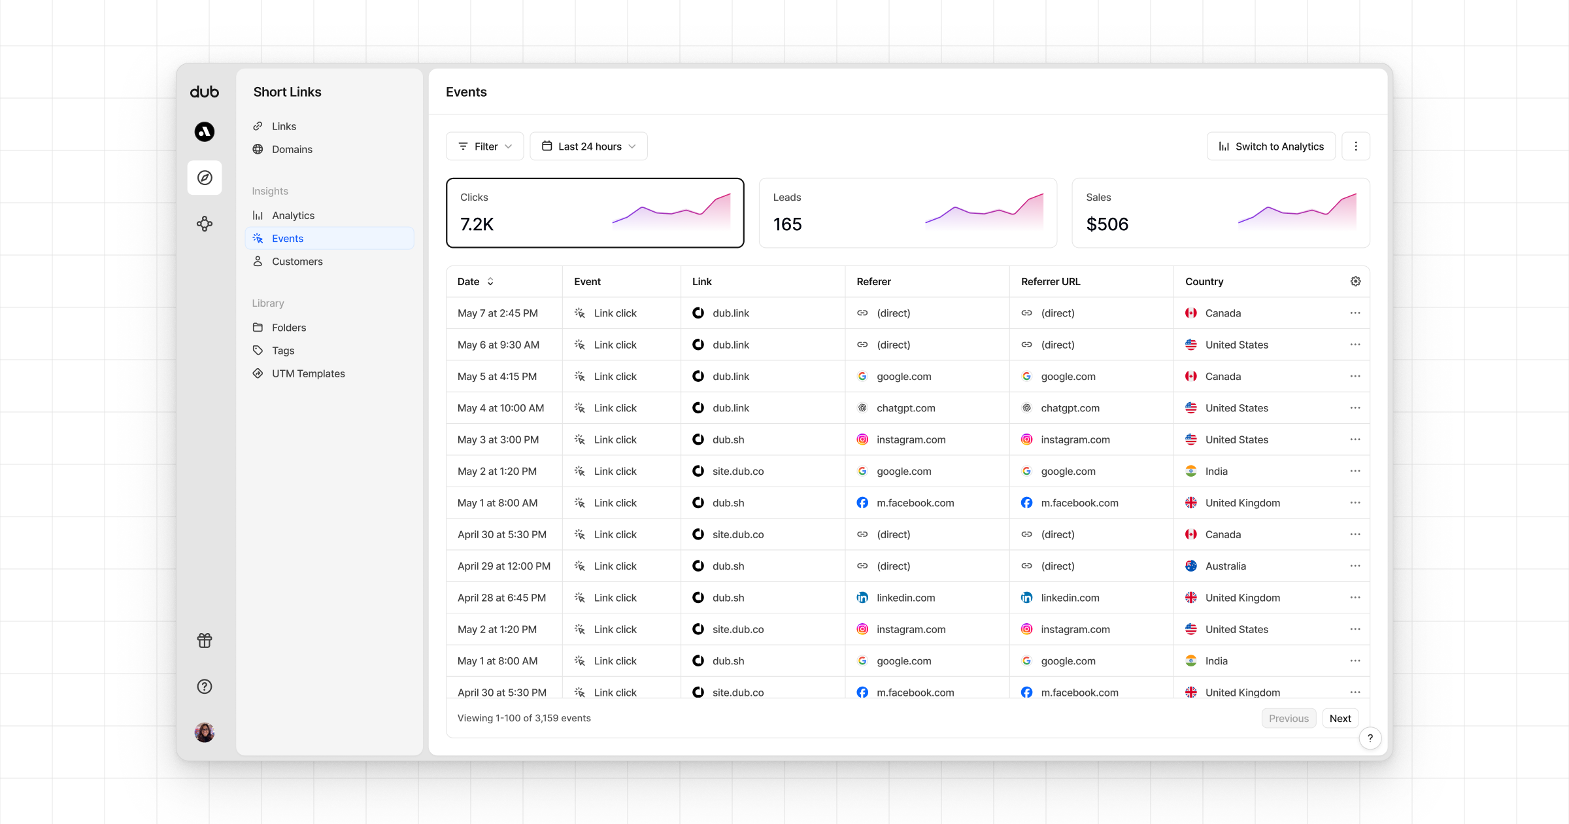The image size is (1569, 824).
Task: Select the Sales metric card
Action: [1221, 213]
